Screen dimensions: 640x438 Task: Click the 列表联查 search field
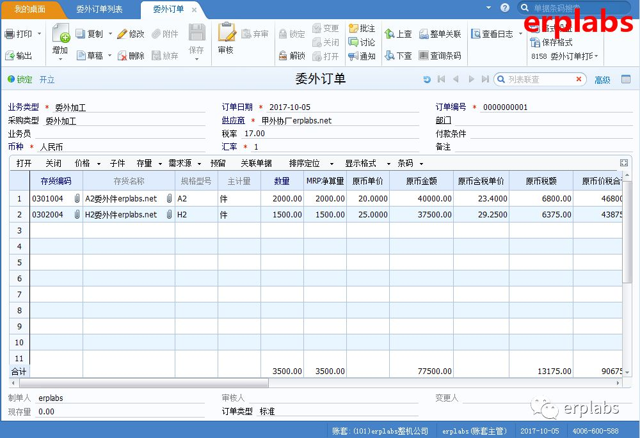[540, 79]
